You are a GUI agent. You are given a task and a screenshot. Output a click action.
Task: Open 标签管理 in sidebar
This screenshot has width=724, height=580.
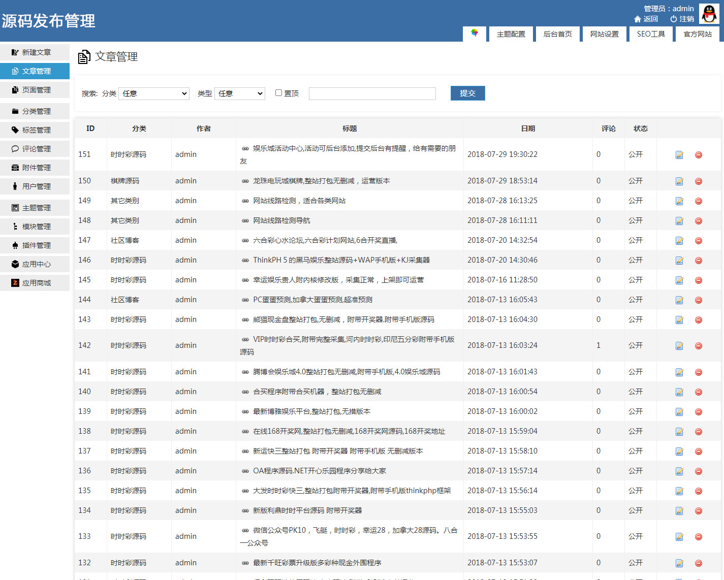(x=35, y=130)
